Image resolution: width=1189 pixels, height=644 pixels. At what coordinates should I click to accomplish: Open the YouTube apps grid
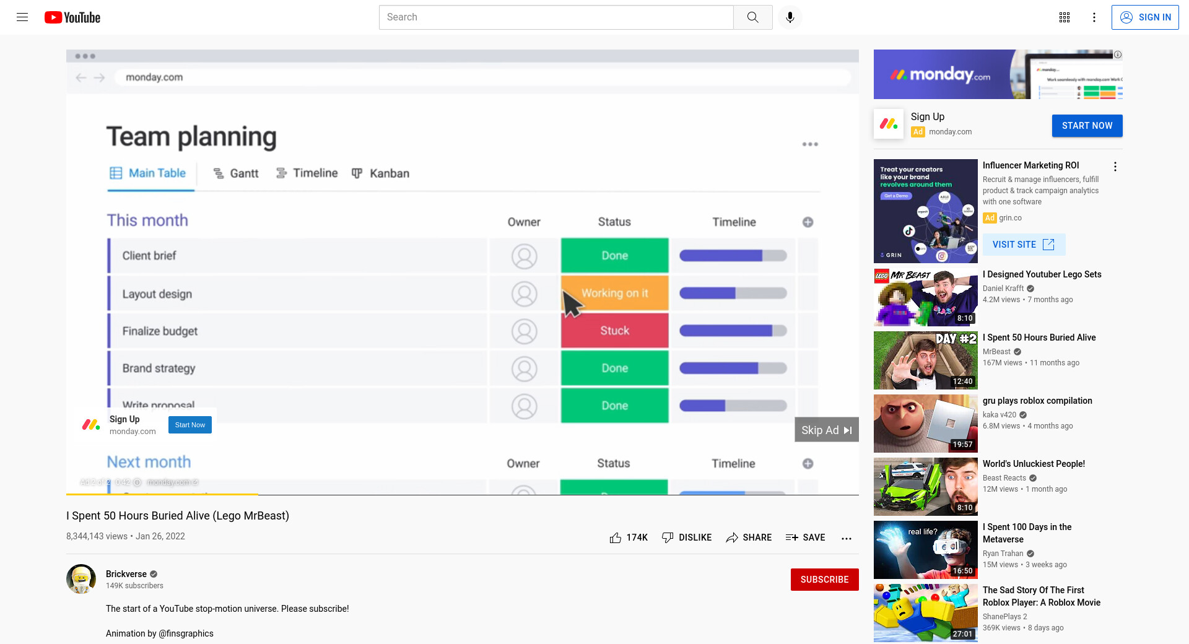pyautogui.click(x=1065, y=17)
